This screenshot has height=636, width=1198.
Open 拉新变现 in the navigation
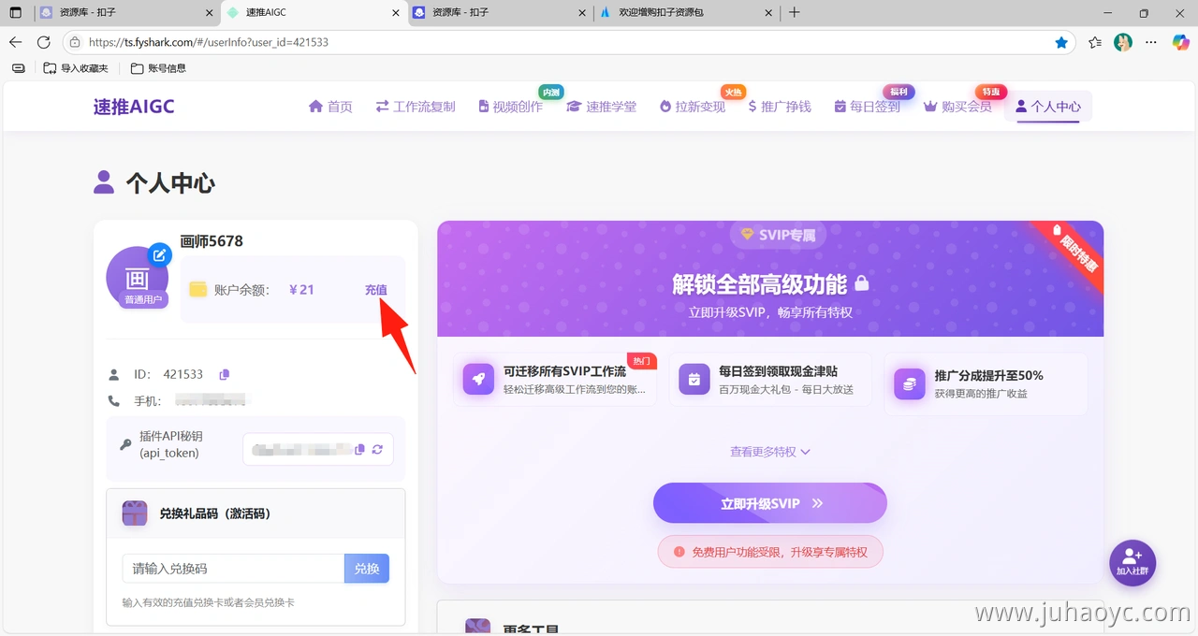point(693,107)
